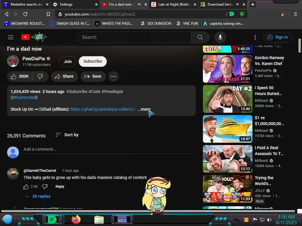
Task: Save video to playlist with Save
Action: (93, 77)
